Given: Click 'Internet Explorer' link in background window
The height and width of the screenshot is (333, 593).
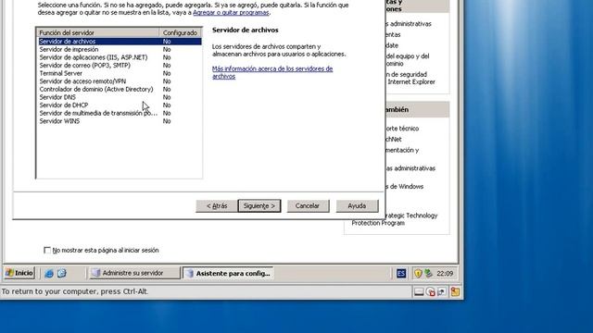Looking at the screenshot, I should click(x=411, y=82).
